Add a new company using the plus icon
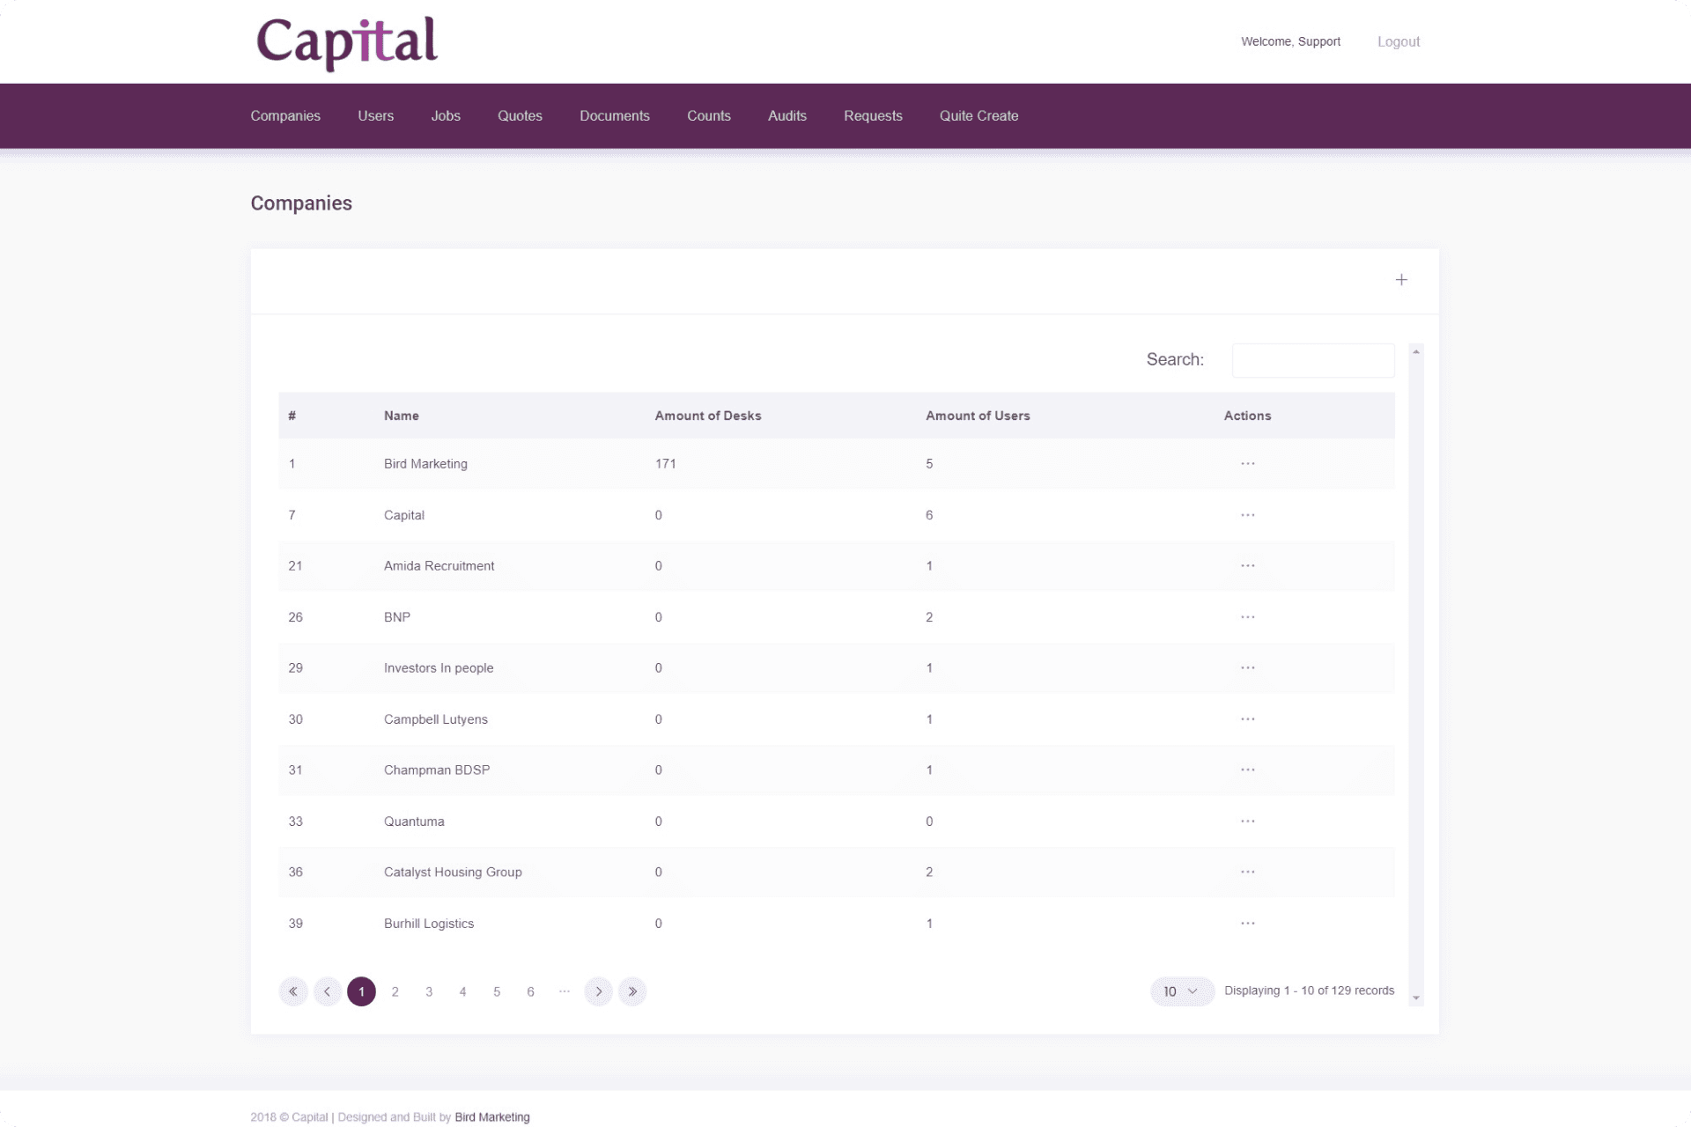This screenshot has width=1691, height=1127. point(1401,279)
